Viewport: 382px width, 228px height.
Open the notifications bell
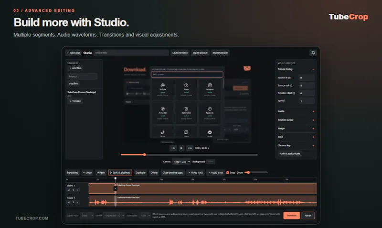pos(313,53)
